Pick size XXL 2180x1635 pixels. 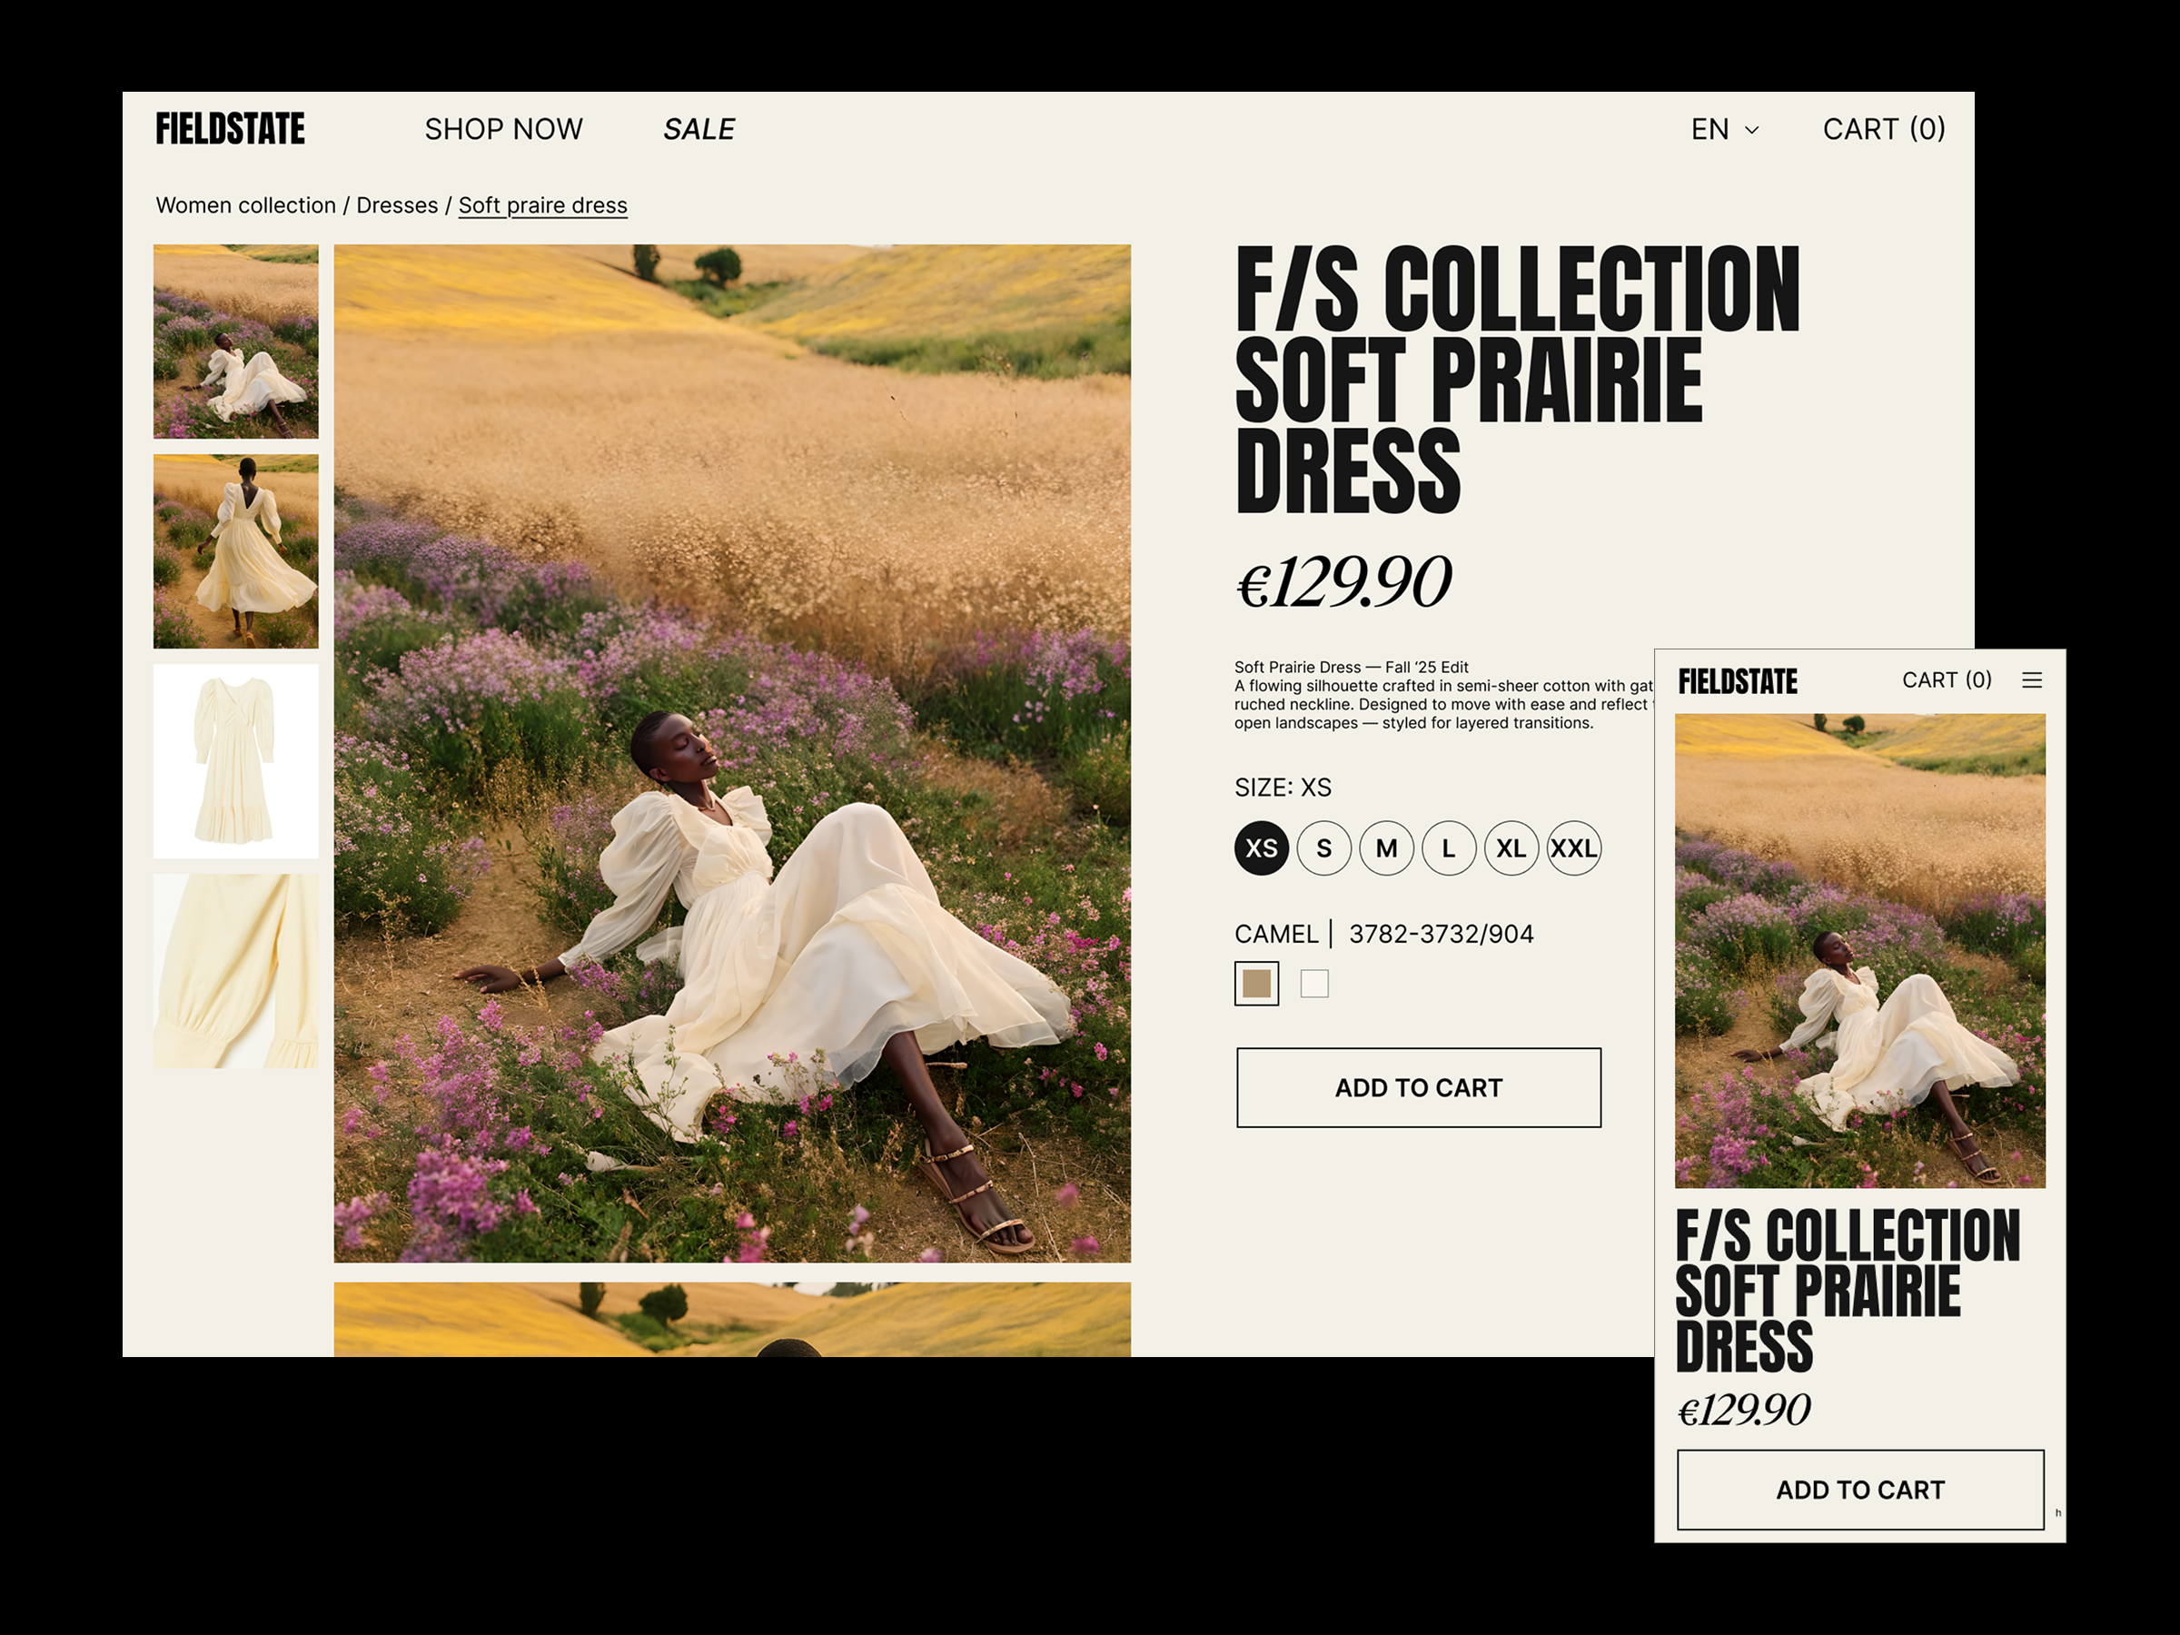[x=1574, y=847]
